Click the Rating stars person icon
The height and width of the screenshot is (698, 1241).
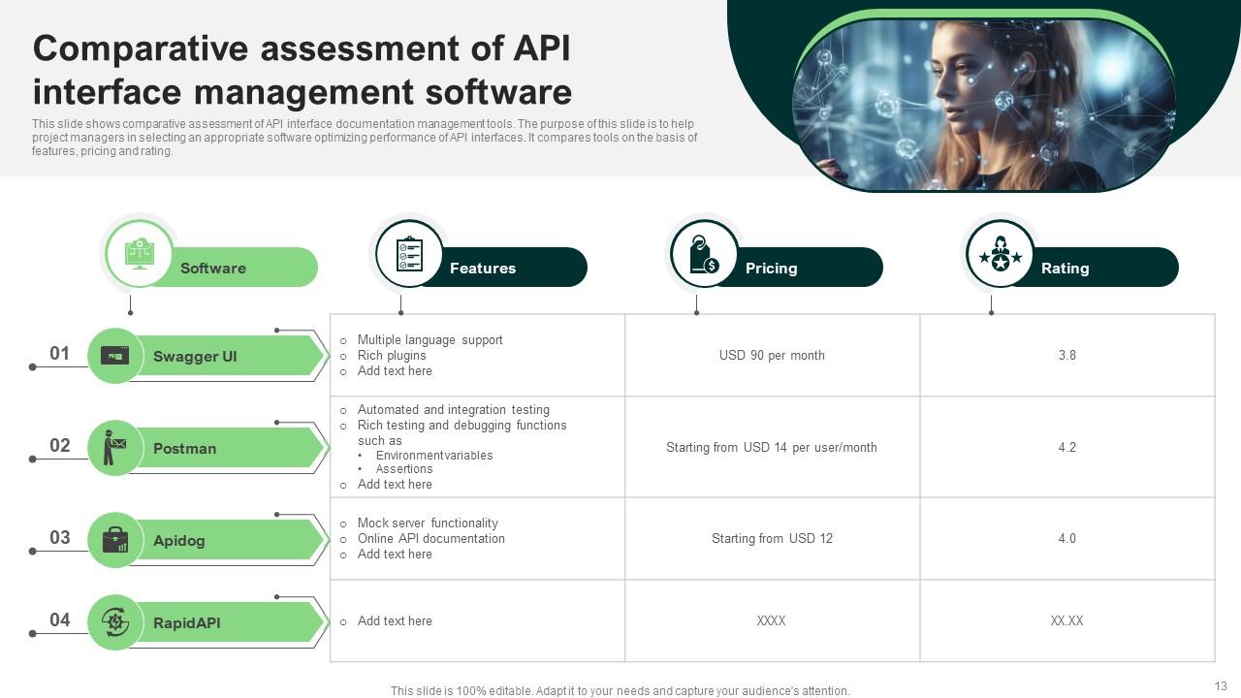pos(1000,254)
